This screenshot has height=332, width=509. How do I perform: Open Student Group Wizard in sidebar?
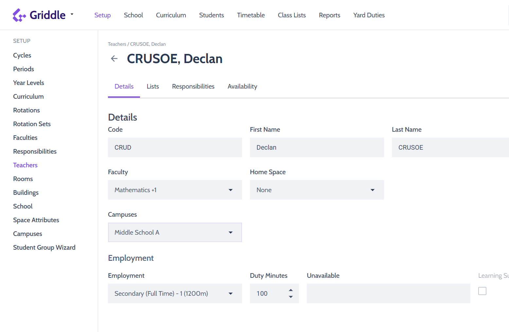(44, 247)
